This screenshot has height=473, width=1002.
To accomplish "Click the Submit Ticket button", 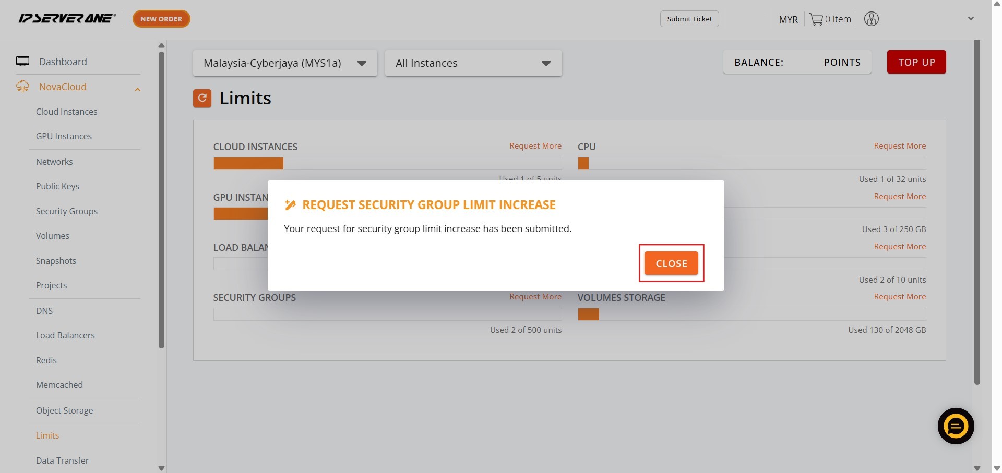I will coord(689,19).
